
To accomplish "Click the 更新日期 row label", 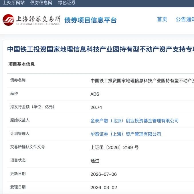I will [x=18, y=174].
